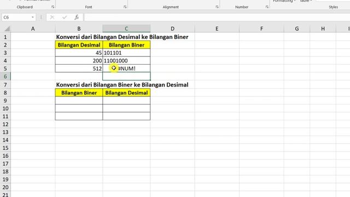Select column H header
This screenshot has width=350, height=197.
pyautogui.click(x=323, y=28)
